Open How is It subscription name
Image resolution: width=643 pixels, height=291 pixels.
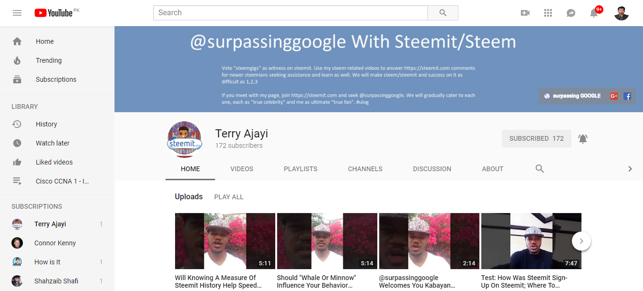47,262
